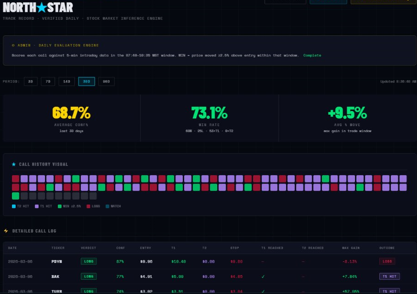Sort table by MAX GAIN column header
417x294 pixels.
click(349, 248)
